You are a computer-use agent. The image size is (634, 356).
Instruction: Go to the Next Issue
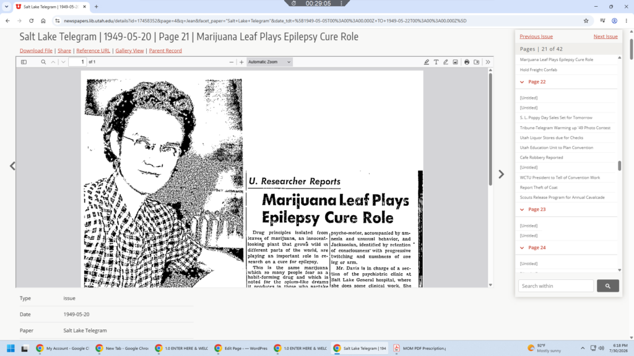point(606,36)
